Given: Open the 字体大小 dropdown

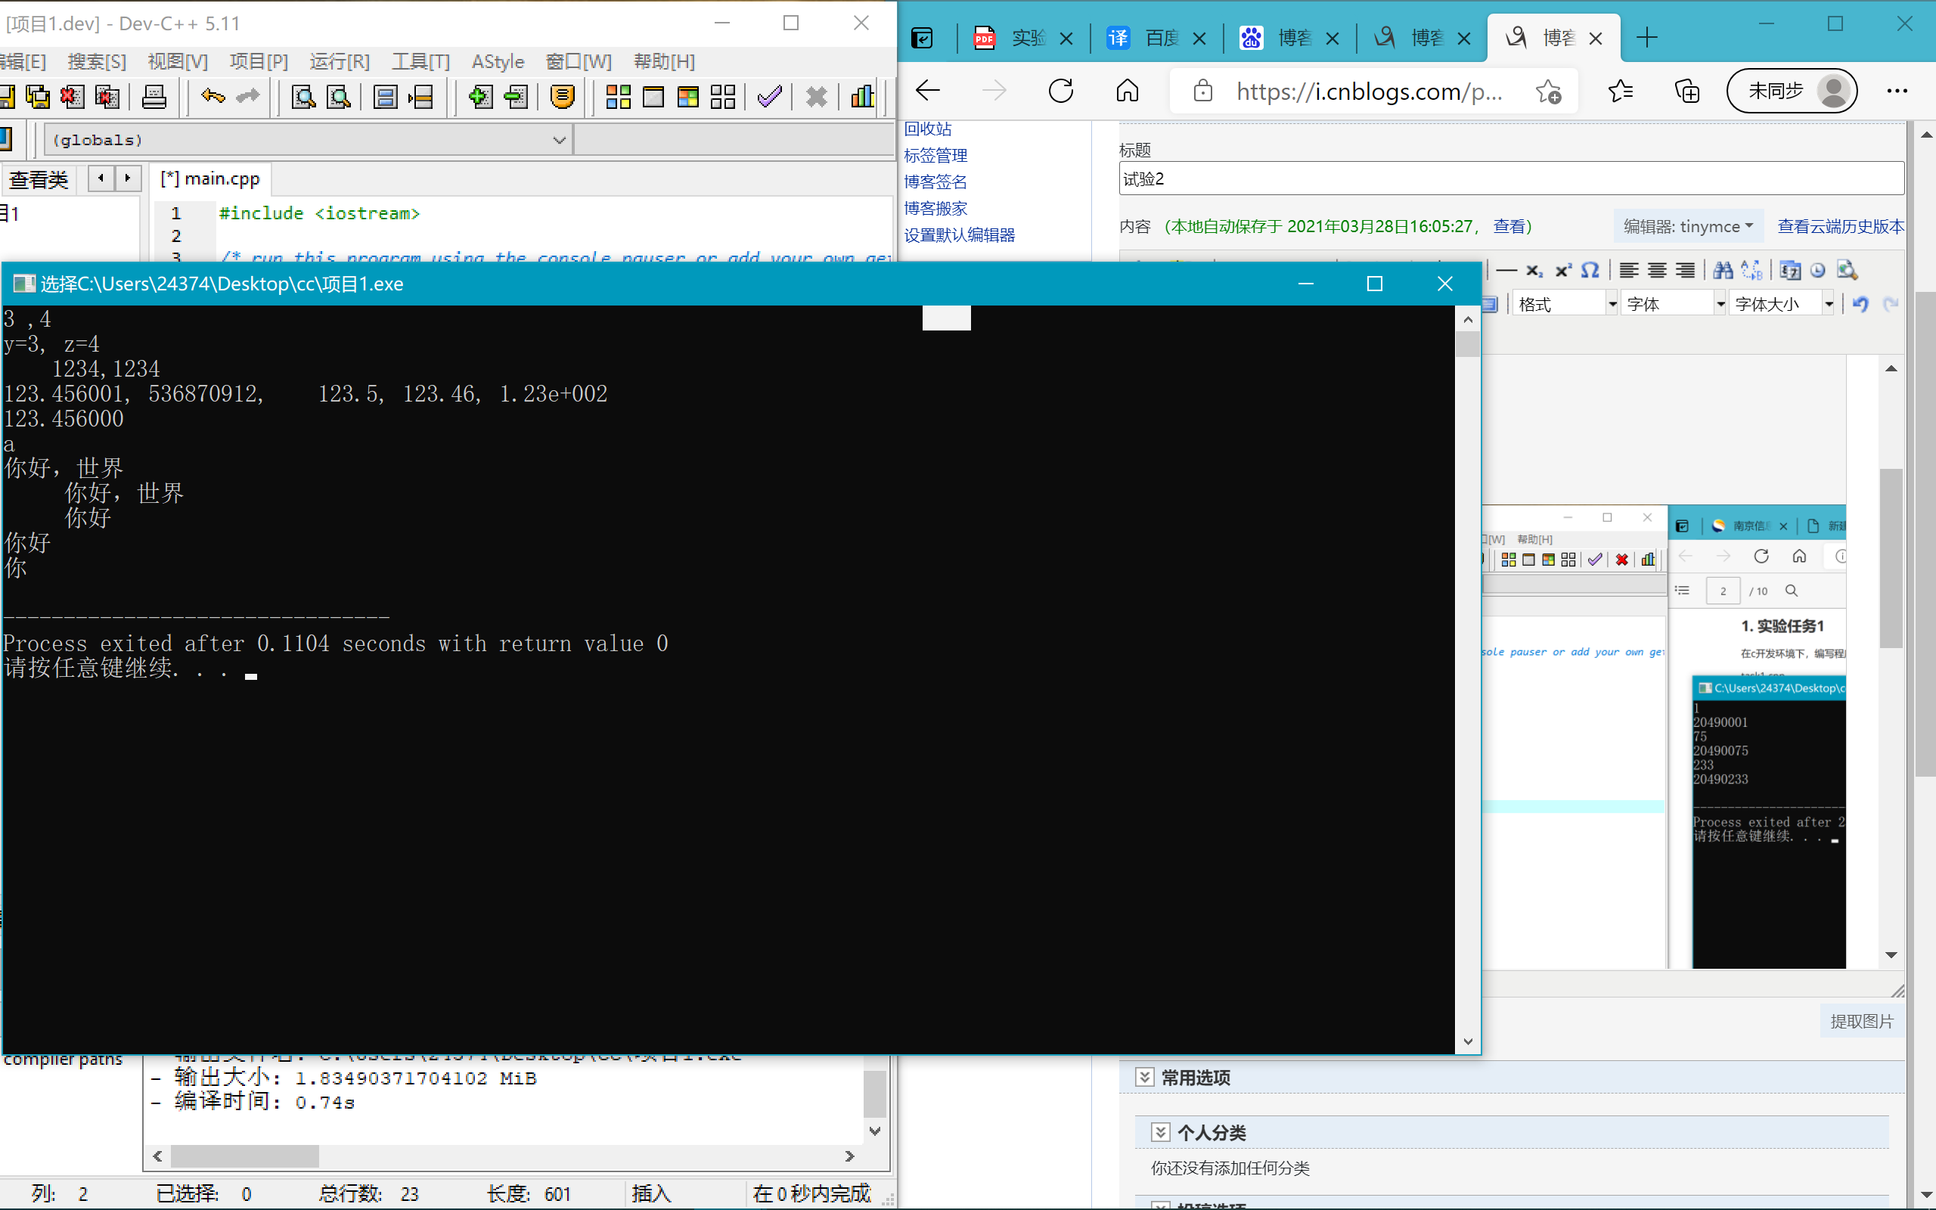Looking at the screenshot, I should click(1827, 304).
